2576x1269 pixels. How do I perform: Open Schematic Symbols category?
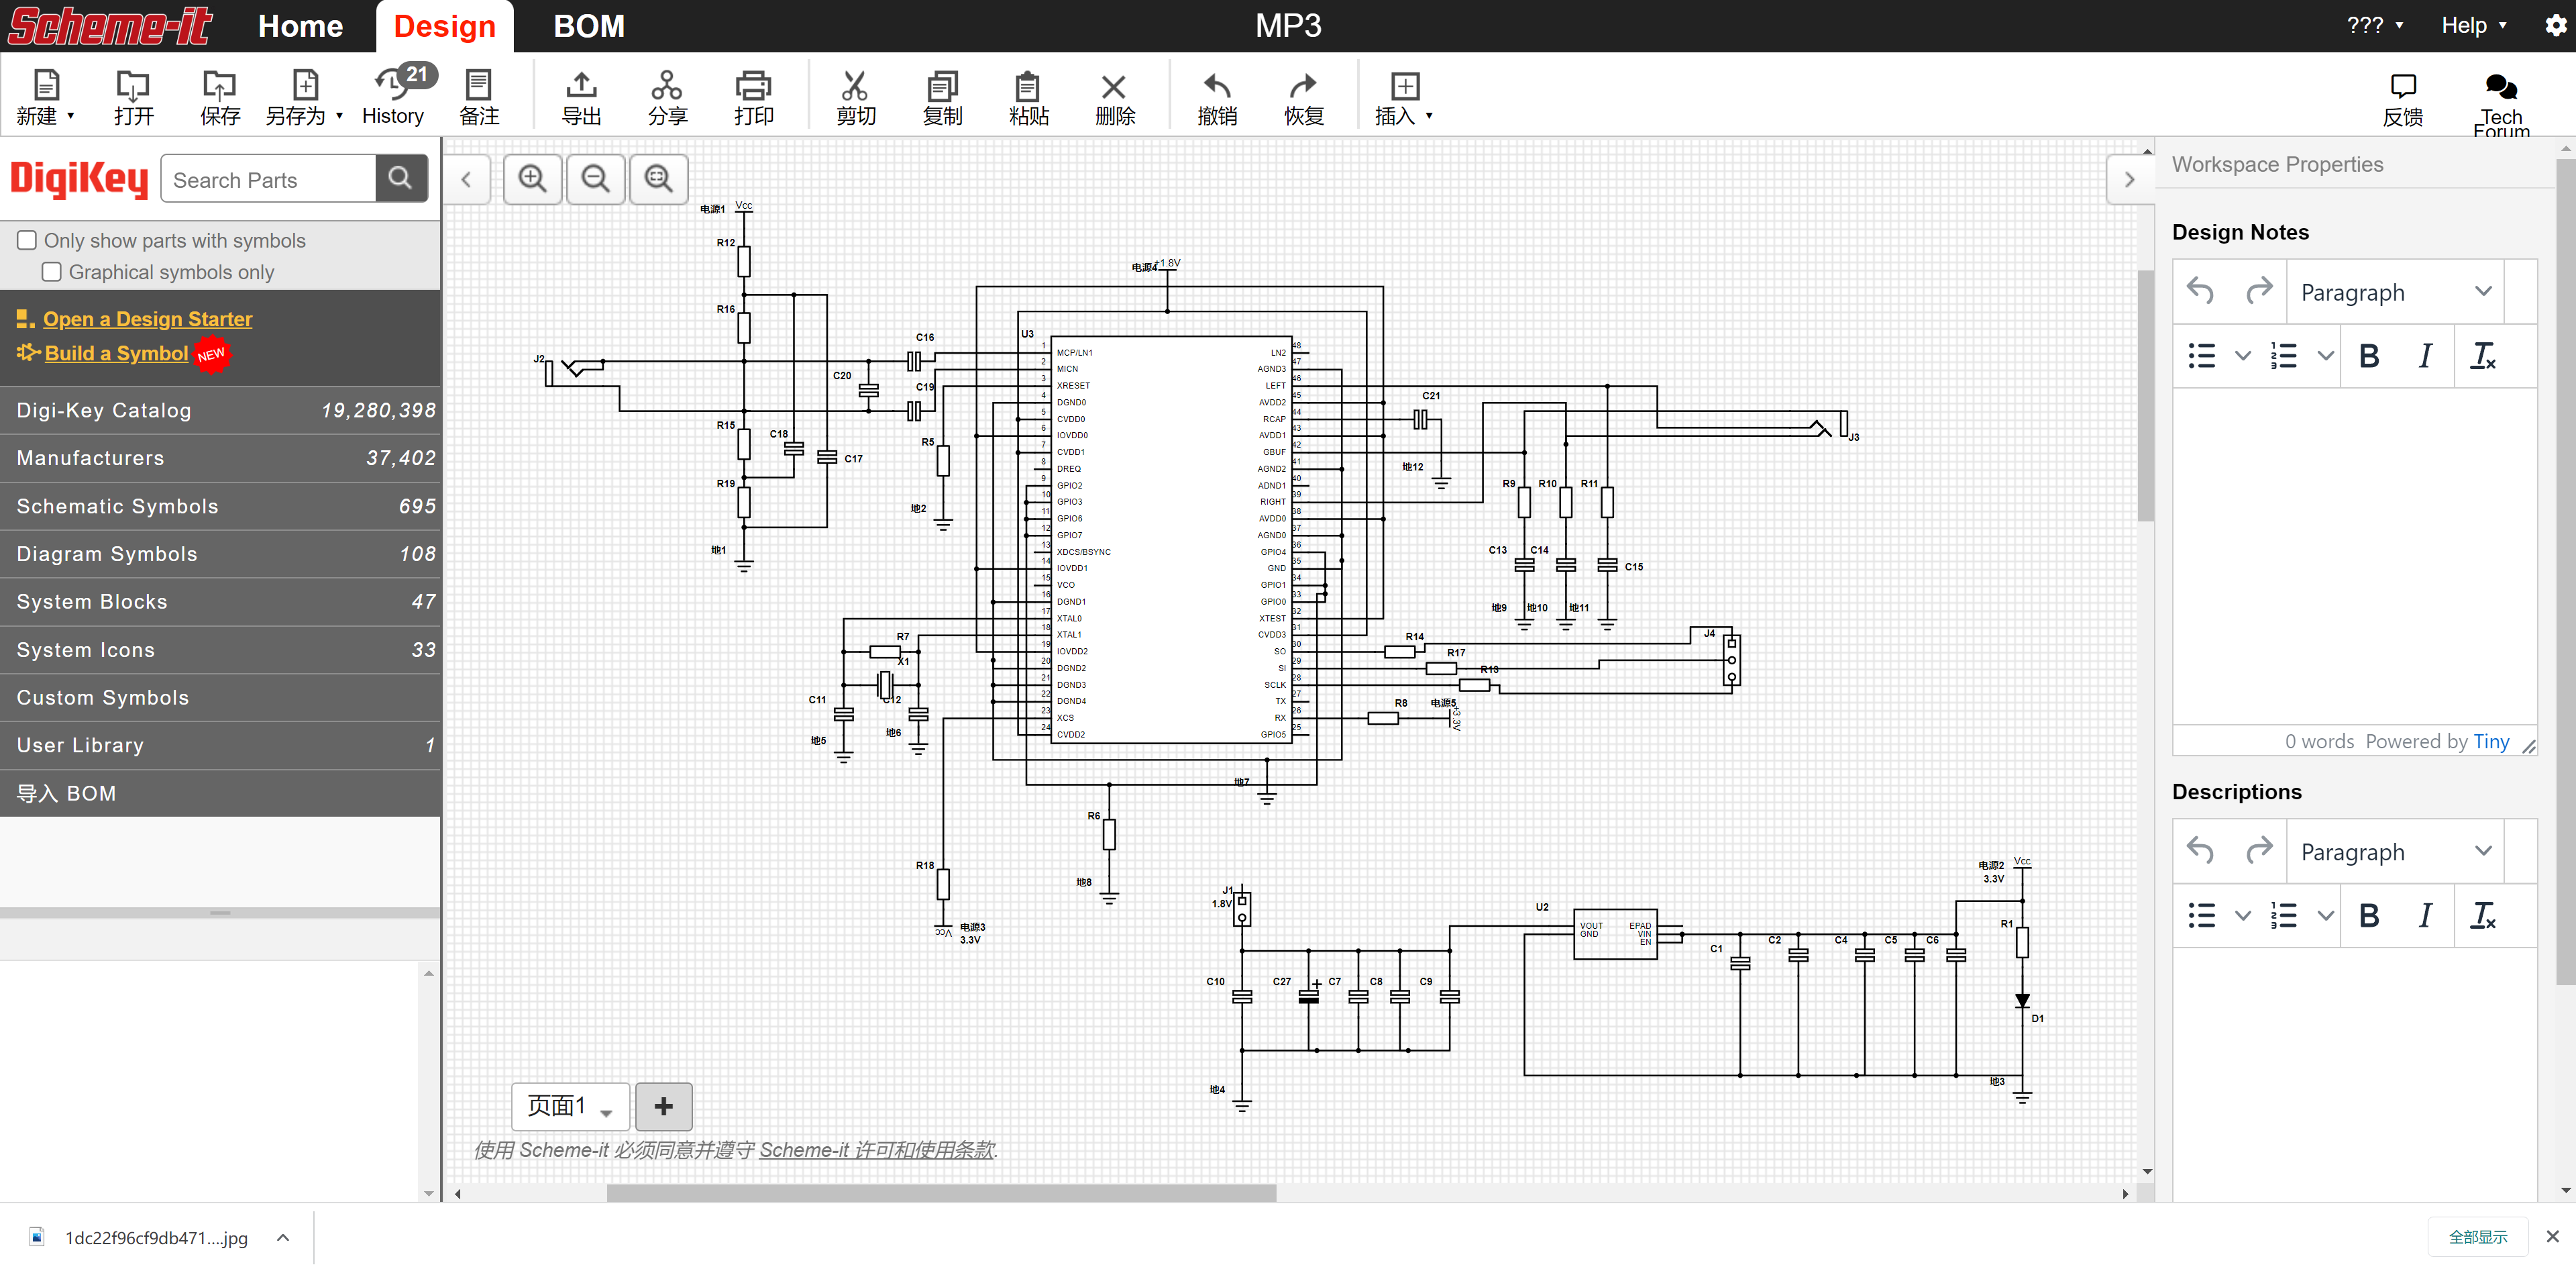coord(220,506)
